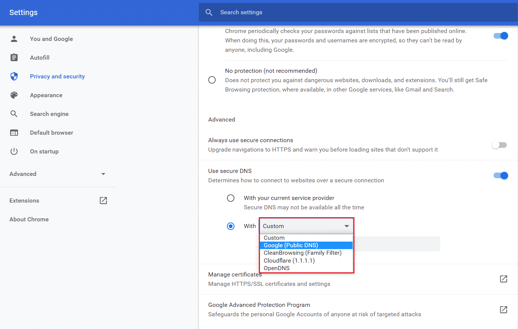
Task: Click the Privacy and security shield icon
Action: pos(14,76)
